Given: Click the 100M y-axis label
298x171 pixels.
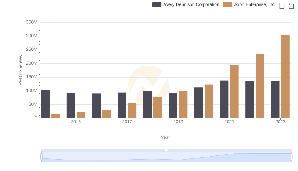Looking at the screenshot, I should point(32,91).
